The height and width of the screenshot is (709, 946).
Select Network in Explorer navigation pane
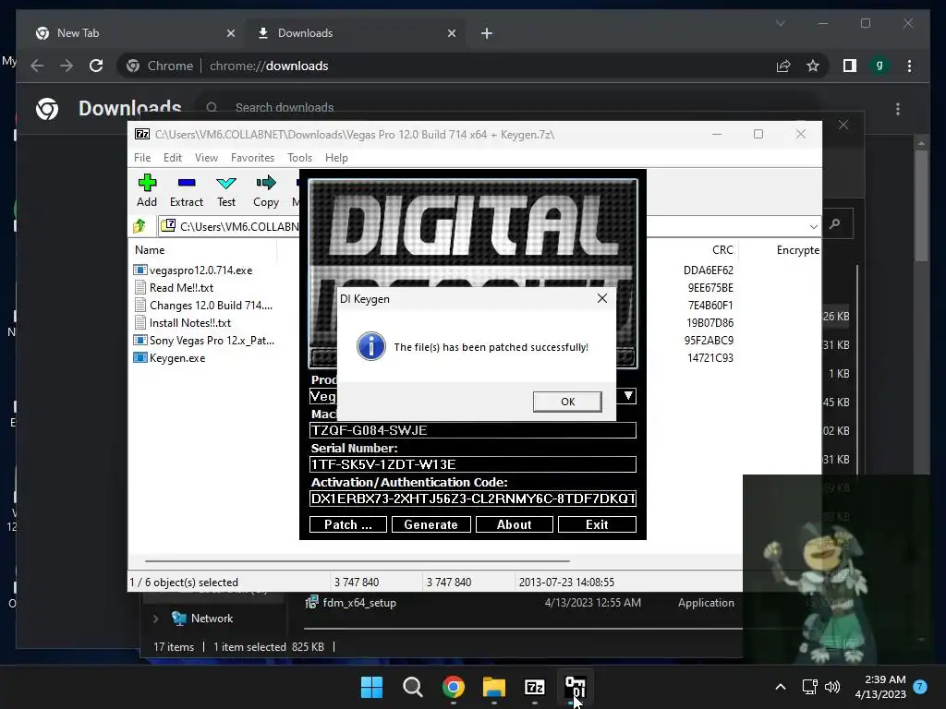[212, 619]
